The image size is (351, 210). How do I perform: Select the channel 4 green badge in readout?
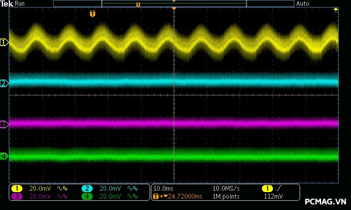[x=87, y=196]
